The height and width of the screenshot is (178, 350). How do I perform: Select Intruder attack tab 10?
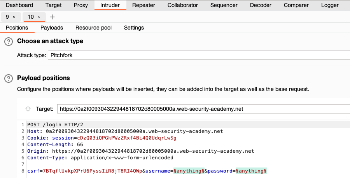tap(31, 17)
